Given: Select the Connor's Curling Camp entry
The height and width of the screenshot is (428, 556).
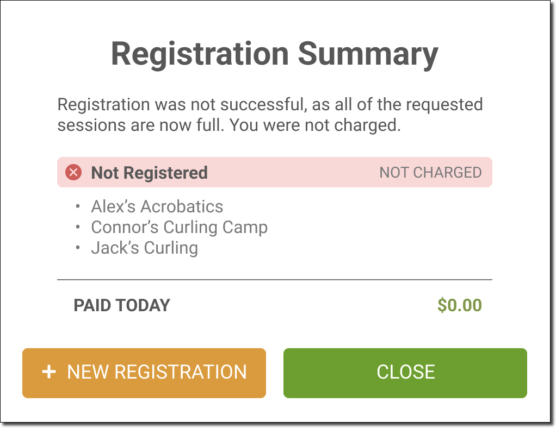Looking at the screenshot, I should click(x=179, y=227).
